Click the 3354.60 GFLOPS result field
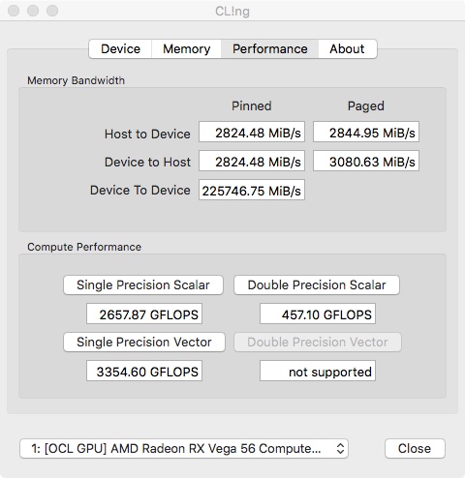Image resolution: width=465 pixels, height=478 pixels. click(x=144, y=371)
